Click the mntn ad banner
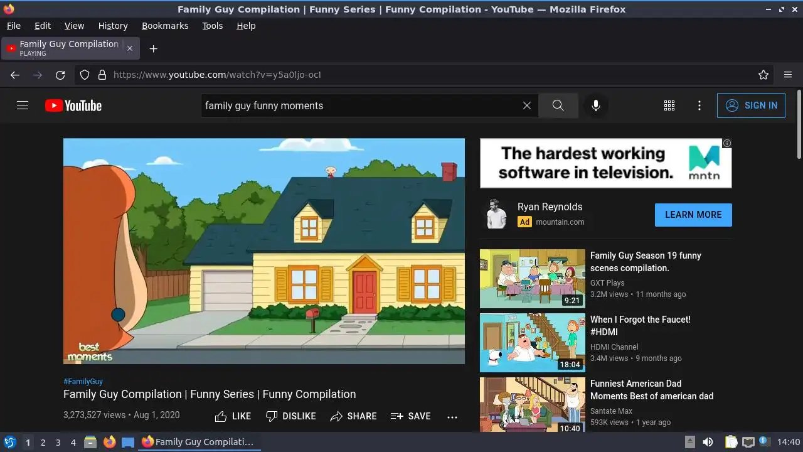Image resolution: width=803 pixels, height=452 pixels. coord(605,163)
